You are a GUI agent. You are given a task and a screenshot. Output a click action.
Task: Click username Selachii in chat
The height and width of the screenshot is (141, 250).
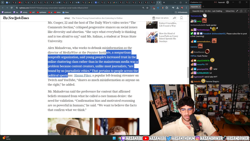[x=197, y=81]
